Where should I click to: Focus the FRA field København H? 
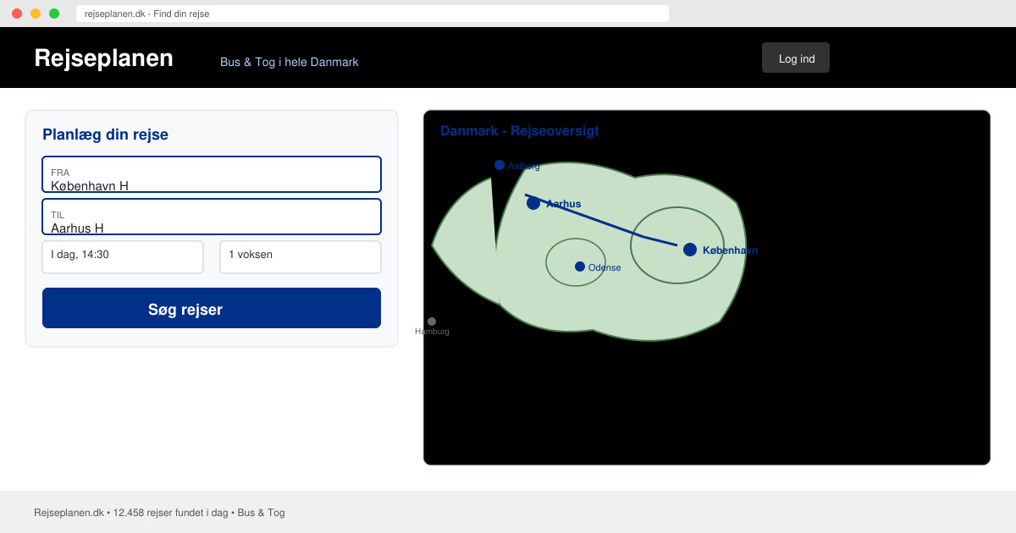(x=212, y=174)
